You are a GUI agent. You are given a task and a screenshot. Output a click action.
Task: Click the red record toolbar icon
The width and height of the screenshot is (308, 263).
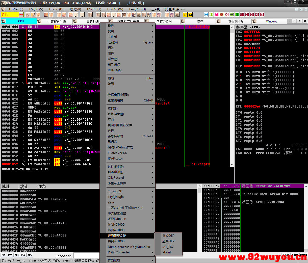pyautogui.click(x=221, y=14)
